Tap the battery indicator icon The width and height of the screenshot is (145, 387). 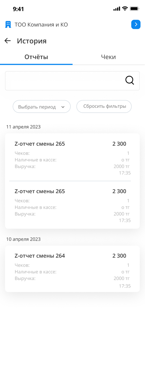tap(134, 9)
